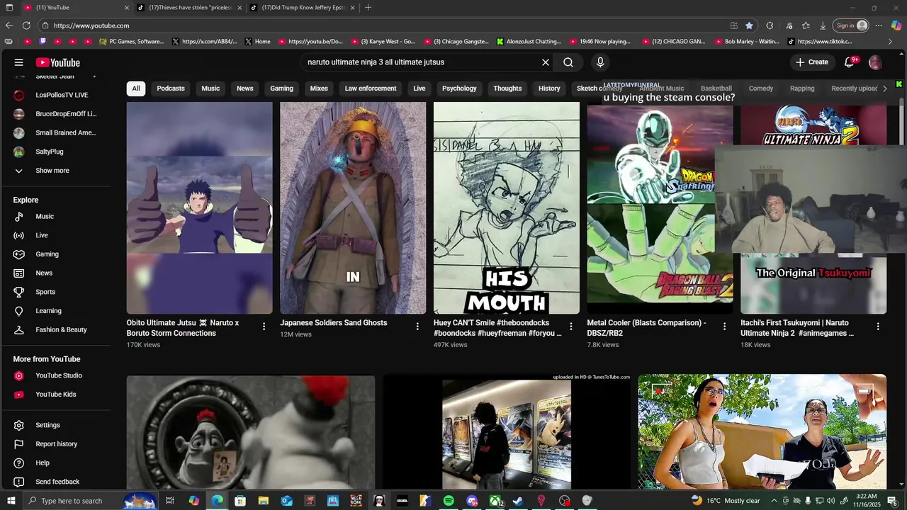Image resolution: width=907 pixels, height=510 pixels.
Task: Select the All filter chip
Action: click(x=136, y=89)
